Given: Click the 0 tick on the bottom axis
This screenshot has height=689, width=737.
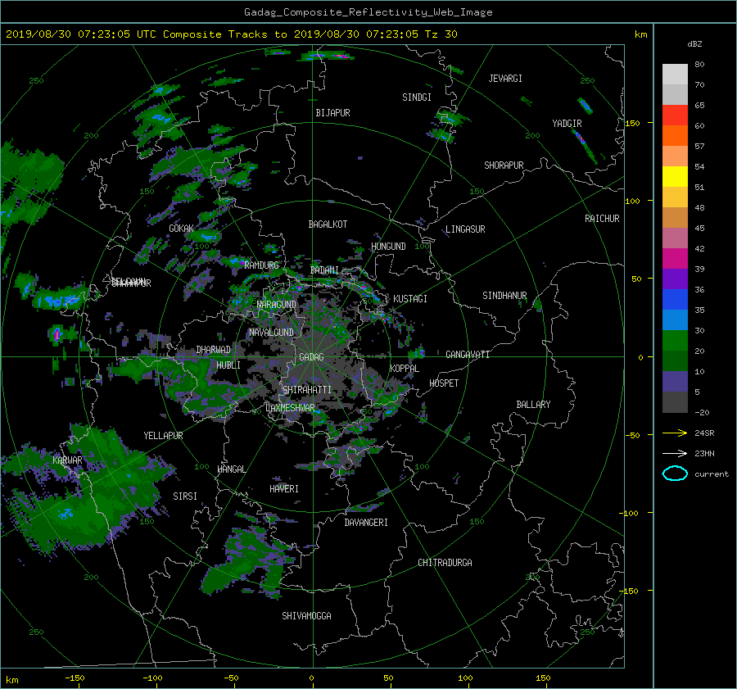Looking at the screenshot, I should (x=311, y=678).
